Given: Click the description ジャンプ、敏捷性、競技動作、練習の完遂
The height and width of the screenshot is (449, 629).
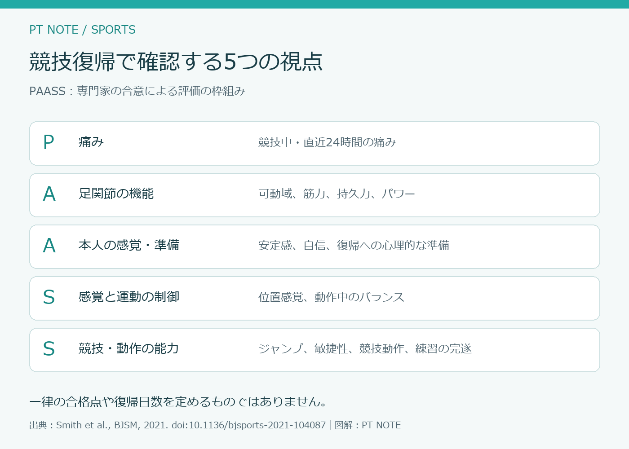Looking at the screenshot, I should (x=365, y=349).
